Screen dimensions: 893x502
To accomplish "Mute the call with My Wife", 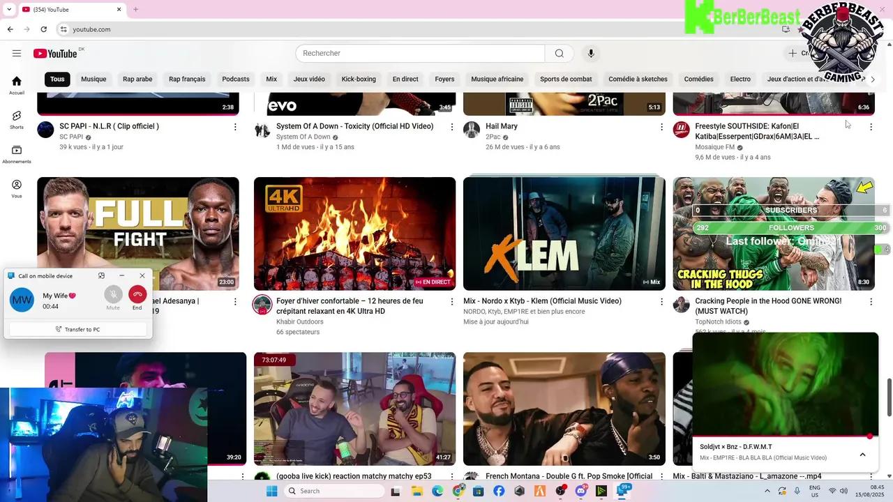I will click(113, 295).
